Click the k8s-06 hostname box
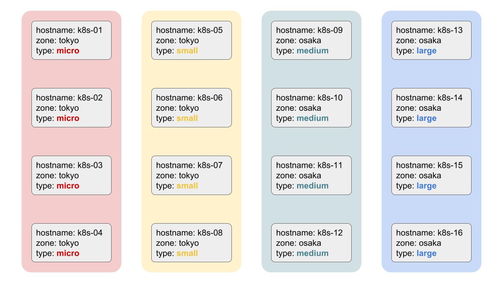Screen dimensions: 503x283 click(191, 108)
